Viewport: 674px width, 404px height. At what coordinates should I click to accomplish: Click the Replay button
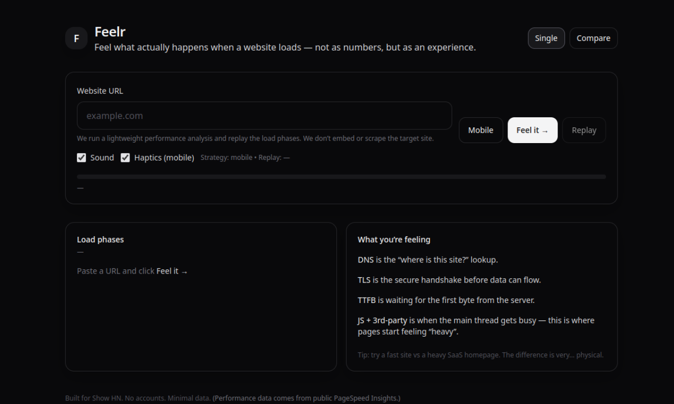584,130
